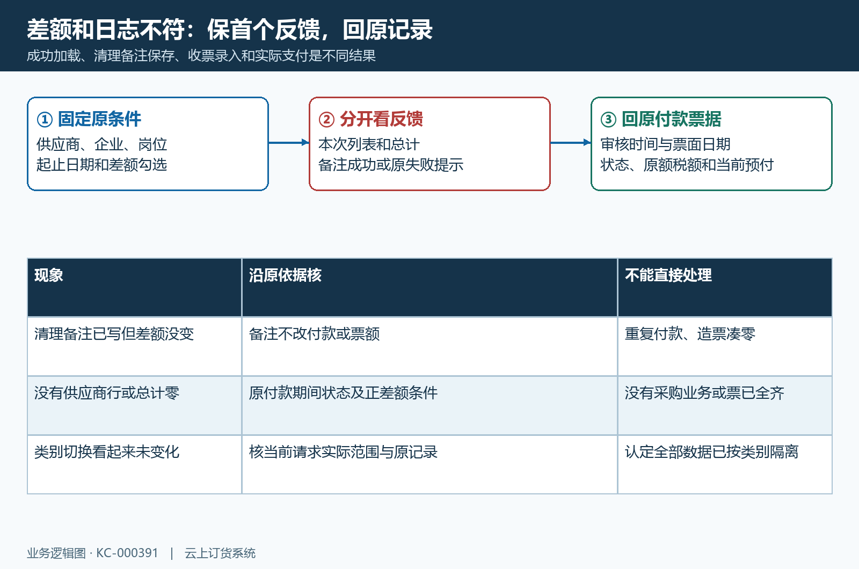This screenshot has width=859, height=569.
Task: Select the cell 核当前请求实际范围与原记录
Action: [429, 464]
